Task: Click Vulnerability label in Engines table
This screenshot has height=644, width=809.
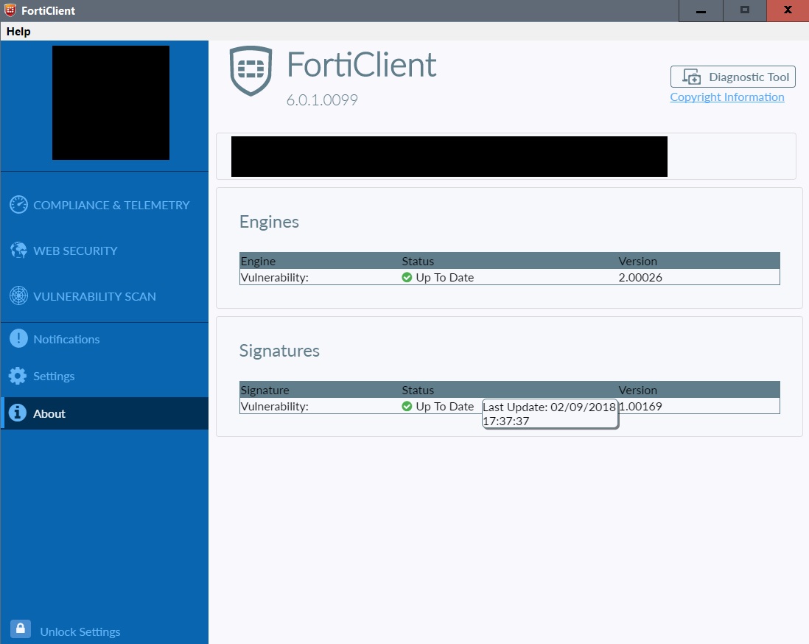Action: (275, 277)
